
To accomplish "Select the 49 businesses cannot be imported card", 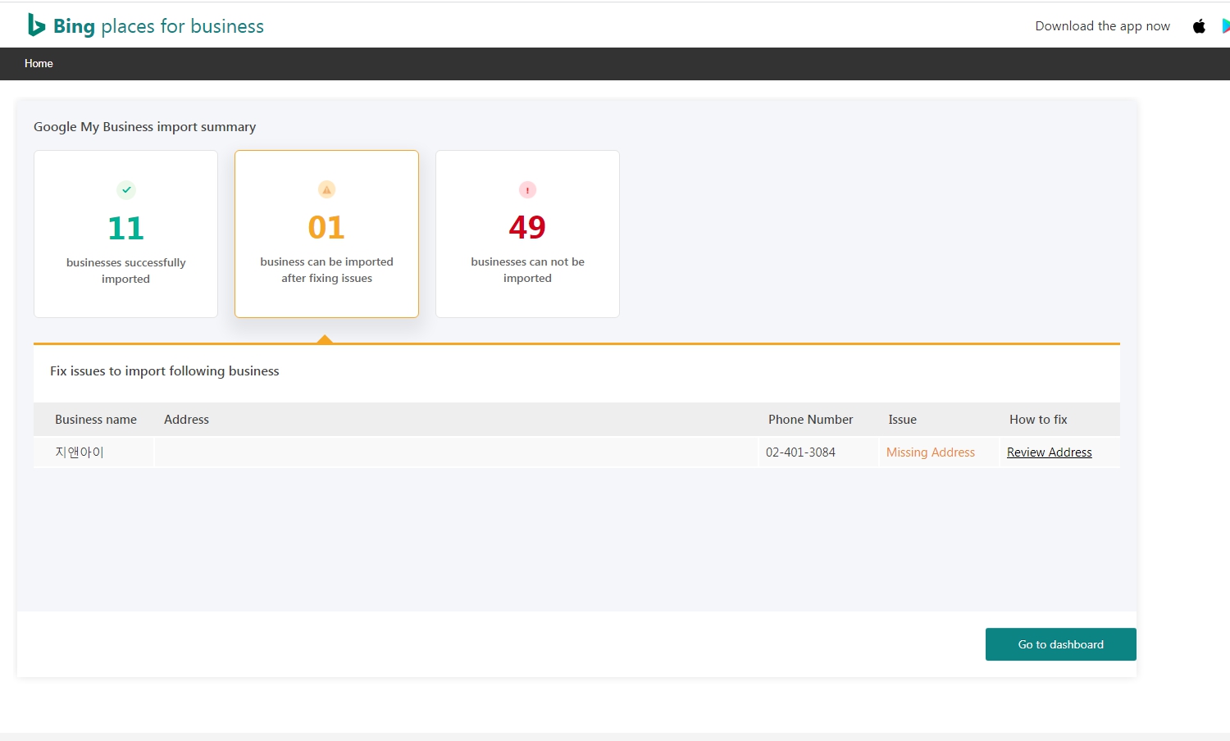I will pyautogui.click(x=527, y=234).
